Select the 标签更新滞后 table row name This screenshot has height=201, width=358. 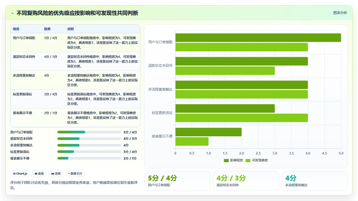[22, 94]
